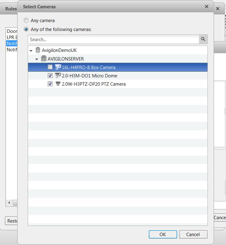Select 2.0-H3M-DO1 Micro Dome label

pyautogui.click(x=89, y=76)
